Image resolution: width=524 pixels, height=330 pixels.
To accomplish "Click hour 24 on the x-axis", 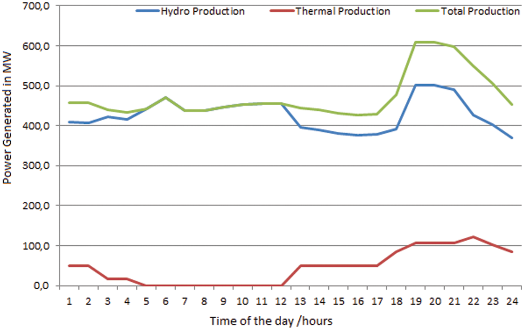I will pyautogui.click(x=512, y=301).
